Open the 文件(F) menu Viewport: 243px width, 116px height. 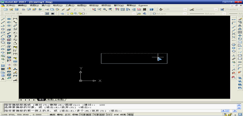point(10,5)
